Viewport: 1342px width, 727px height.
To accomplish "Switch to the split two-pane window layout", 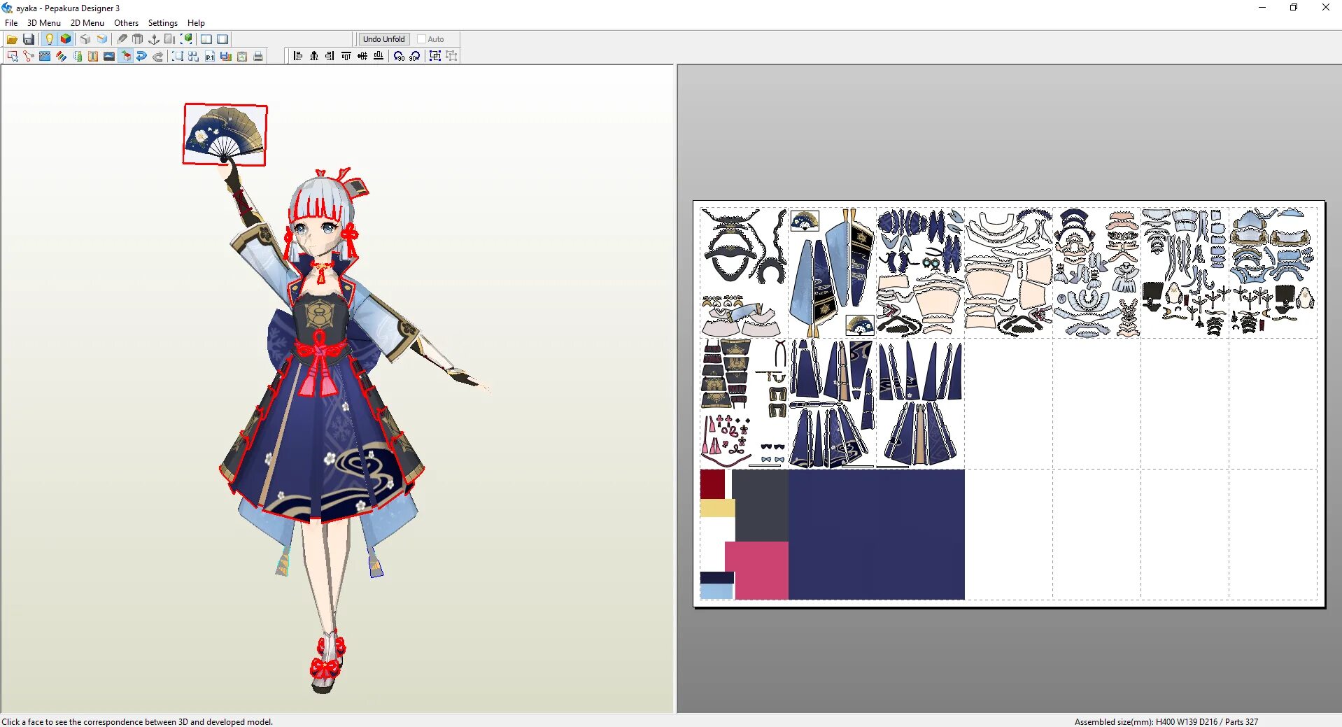I will (206, 39).
